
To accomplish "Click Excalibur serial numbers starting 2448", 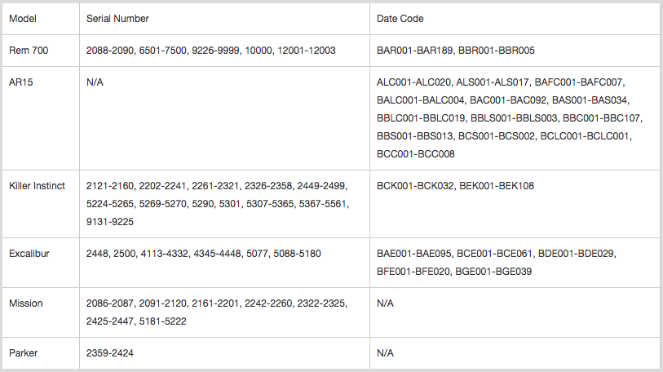I will click(203, 254).
